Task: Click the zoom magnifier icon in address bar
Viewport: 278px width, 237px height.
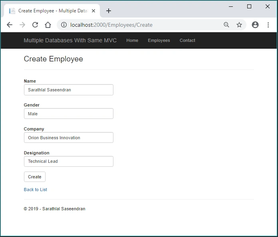Action: pyautogui.click(x=226, y=25)
